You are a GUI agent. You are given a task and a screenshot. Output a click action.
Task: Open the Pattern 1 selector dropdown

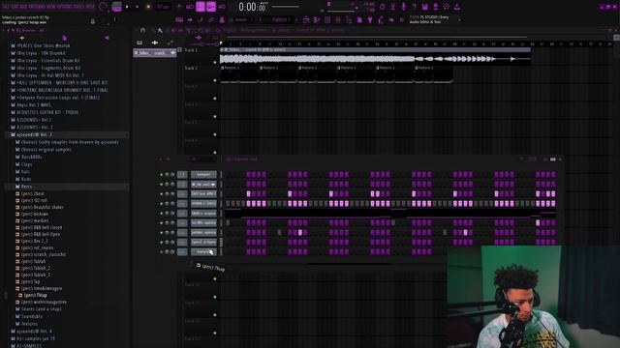tap(282, 19)
